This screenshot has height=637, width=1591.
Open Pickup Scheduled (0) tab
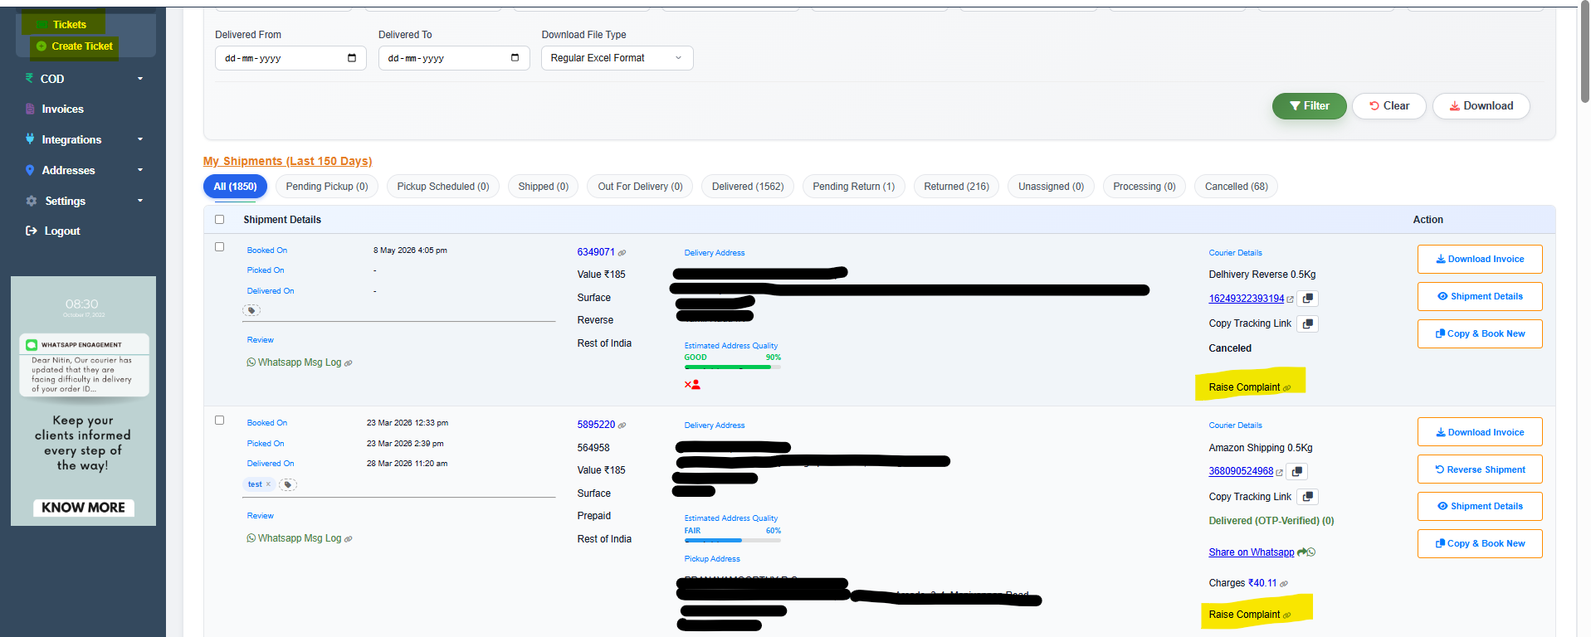tap(443, 187)
